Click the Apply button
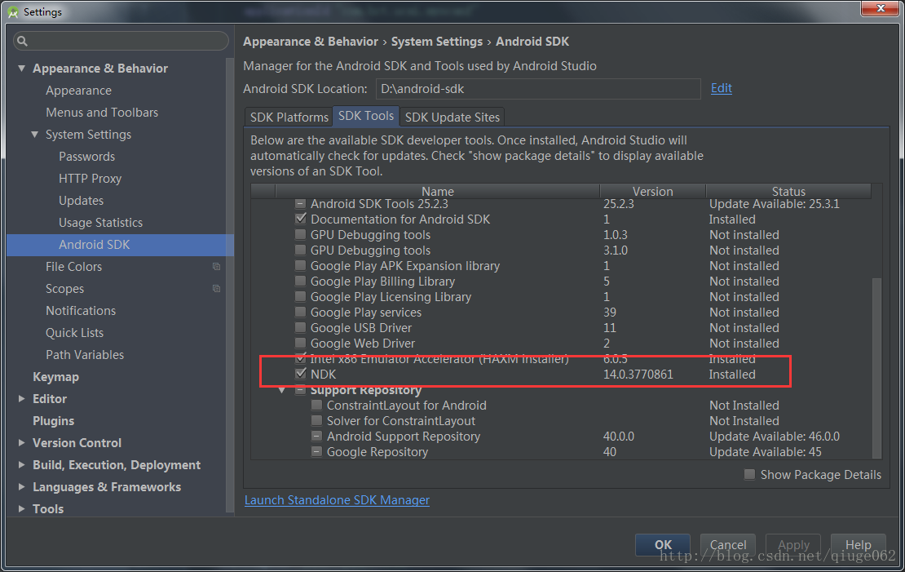Screen dimensions: 905x572 (793, 544)
